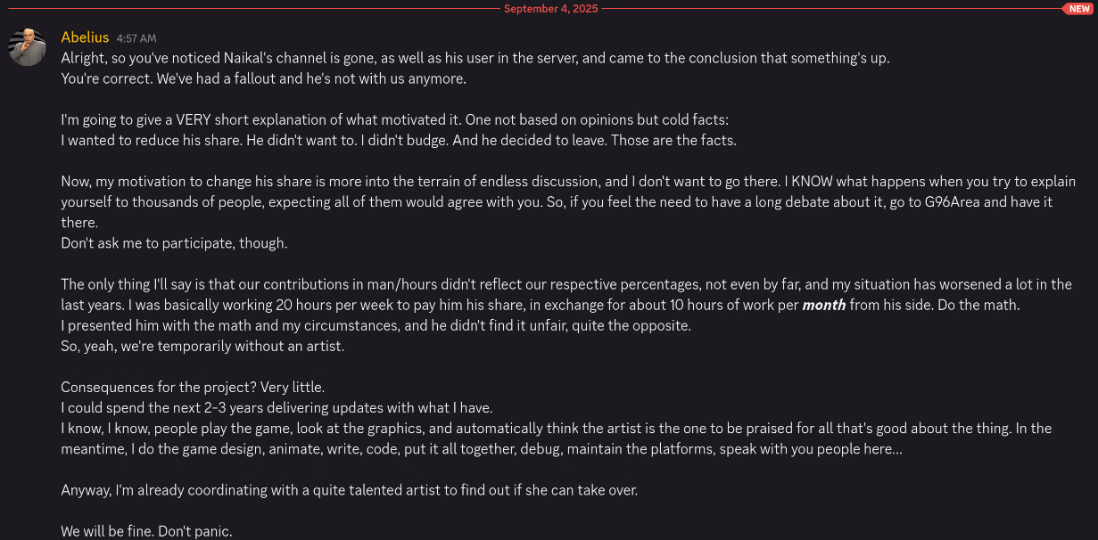Click the line about being temporarily without an artist
1098x540 pixels.
[202, 346]
